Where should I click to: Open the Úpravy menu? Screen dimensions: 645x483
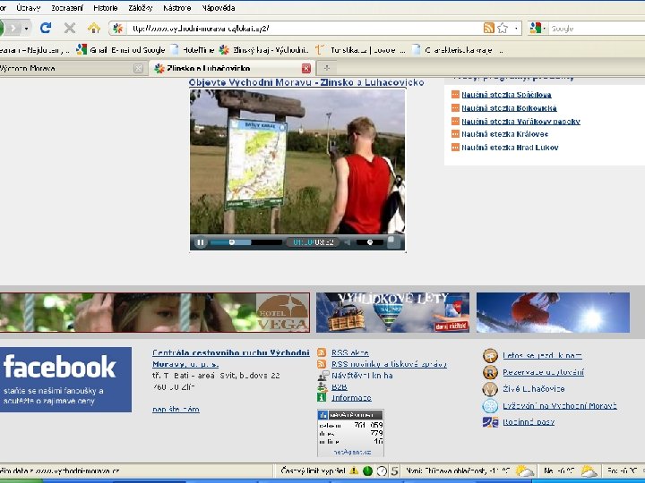point(29,8)
